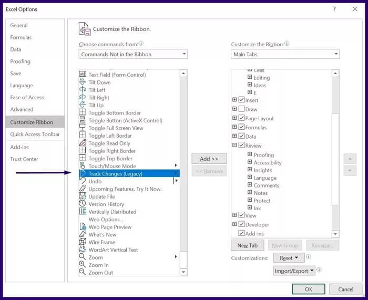Click the Version History icon

(x=83, y=204)
